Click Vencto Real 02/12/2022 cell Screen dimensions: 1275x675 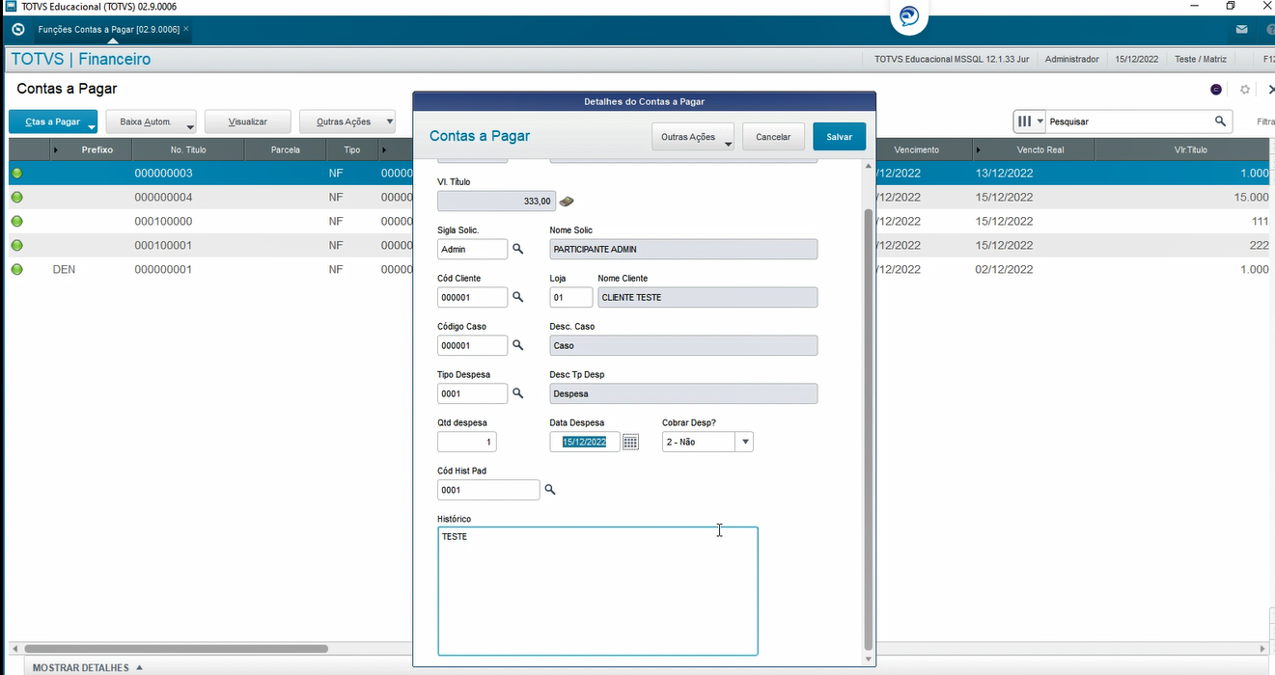click(x=1005, y=269)
